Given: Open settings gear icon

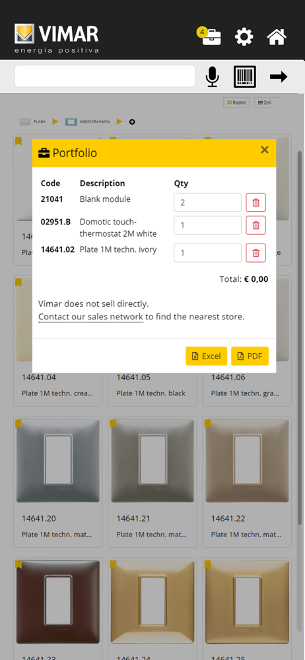Looking at the screenshot, I should pos(244,36).
